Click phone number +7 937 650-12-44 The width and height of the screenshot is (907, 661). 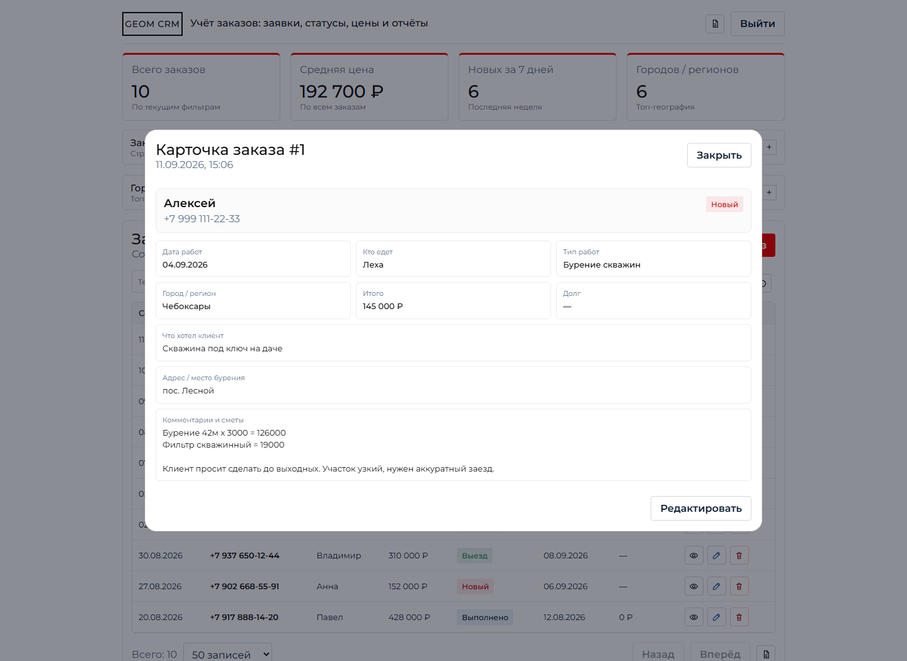[x=244, y=556]
